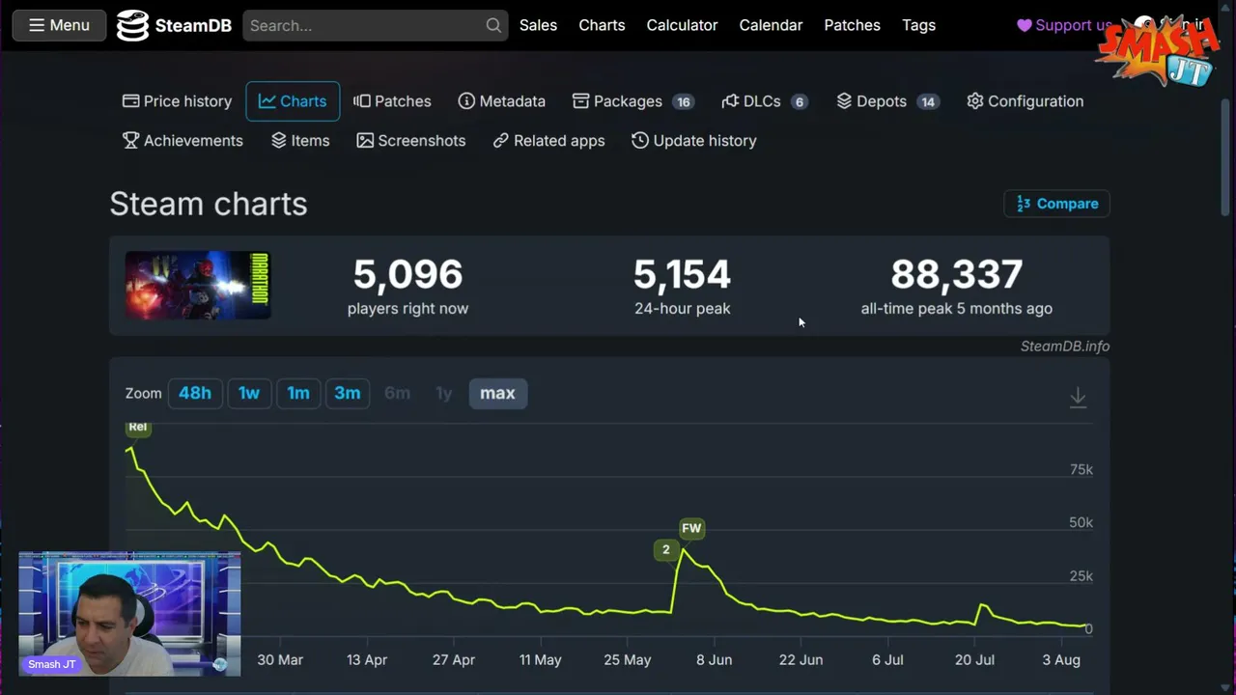Click the Packages box icon
This screenshot has width=1236, height=695.
(x=580, y=101)
